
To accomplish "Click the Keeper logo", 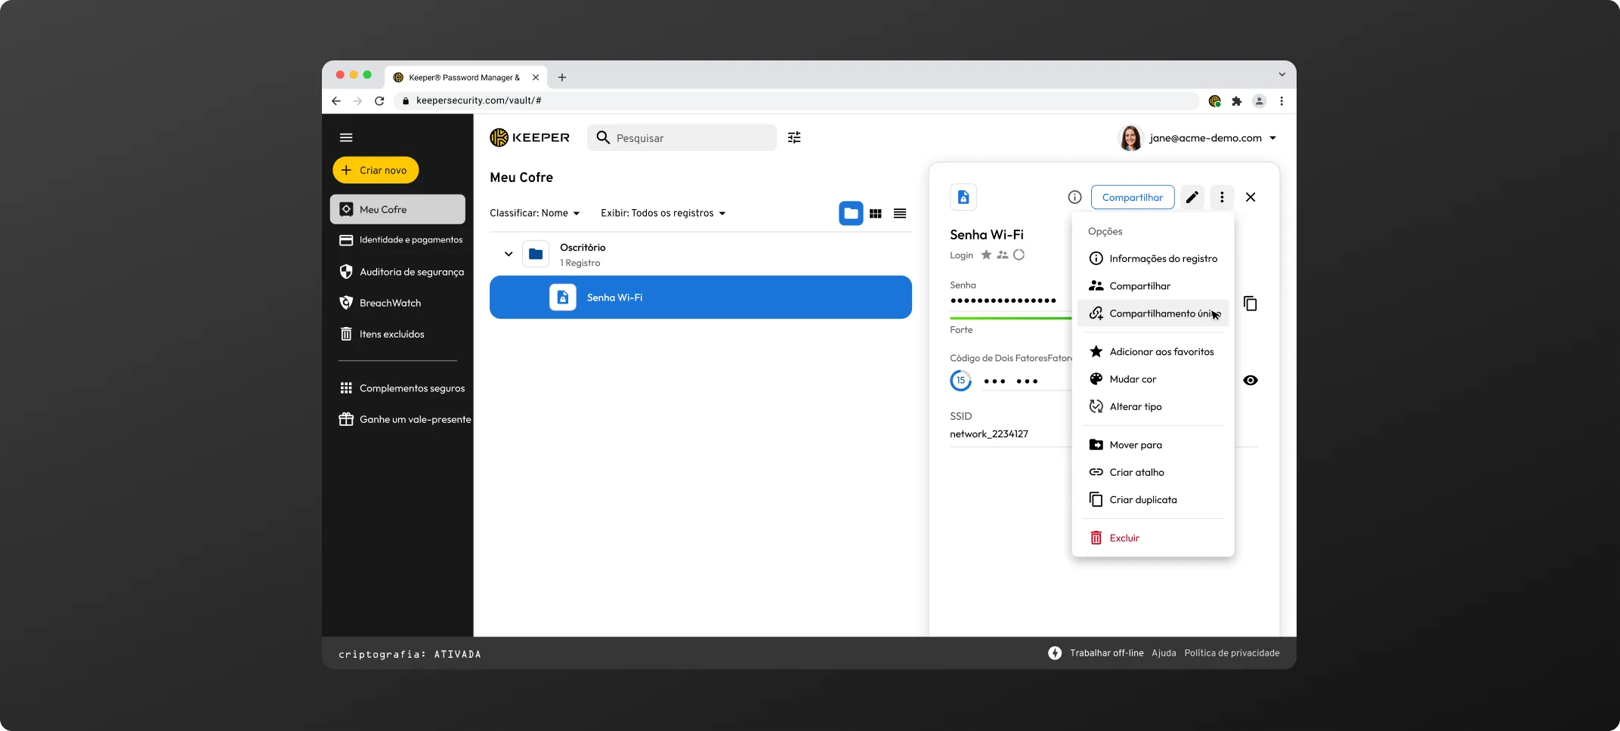I will coord(530,137).
